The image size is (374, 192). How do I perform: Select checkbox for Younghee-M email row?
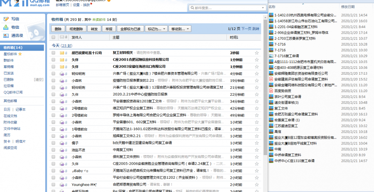[x=53, y=184]
